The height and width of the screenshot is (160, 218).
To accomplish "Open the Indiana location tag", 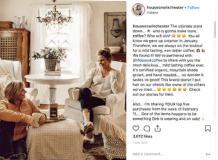I will (x=152, y=12).
